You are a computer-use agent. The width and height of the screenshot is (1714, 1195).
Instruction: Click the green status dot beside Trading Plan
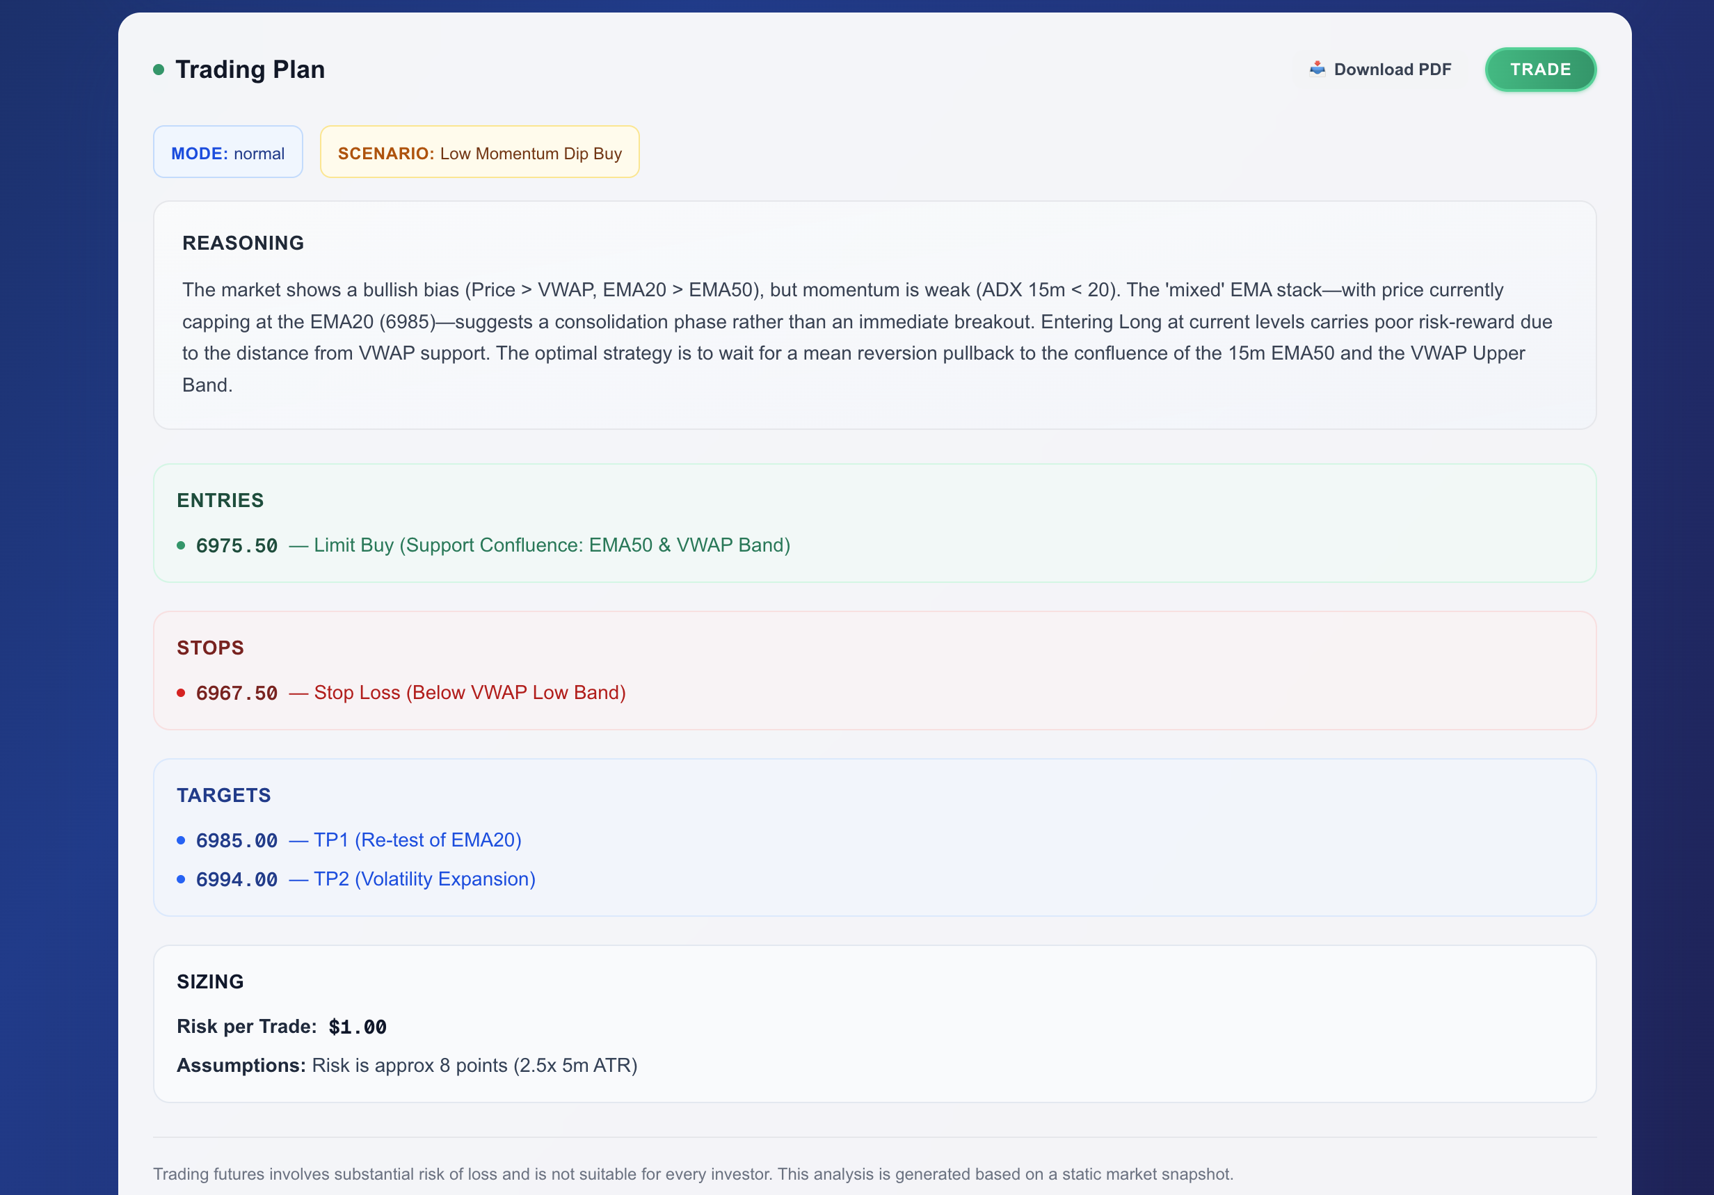coord(159,70)
